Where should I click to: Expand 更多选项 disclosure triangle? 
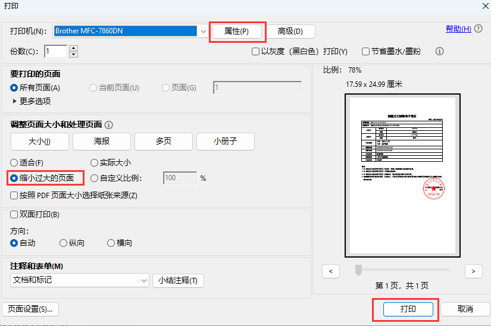pos(15,101)
